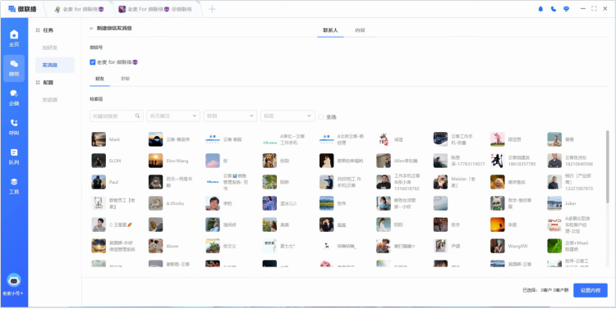Click the notification bell icon

coord(540,9)
